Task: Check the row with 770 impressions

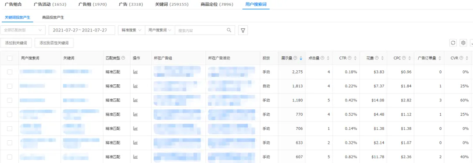Action: click(x=10, y=114)
